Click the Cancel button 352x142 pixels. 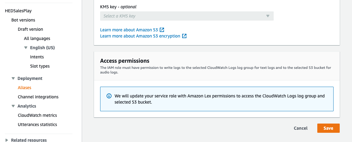click(x=301, y=128)
